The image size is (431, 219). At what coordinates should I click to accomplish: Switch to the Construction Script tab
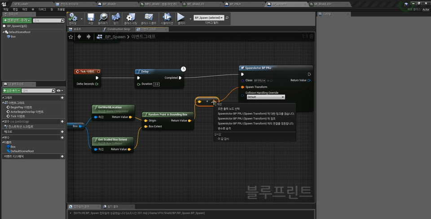[x=118, y=29]
